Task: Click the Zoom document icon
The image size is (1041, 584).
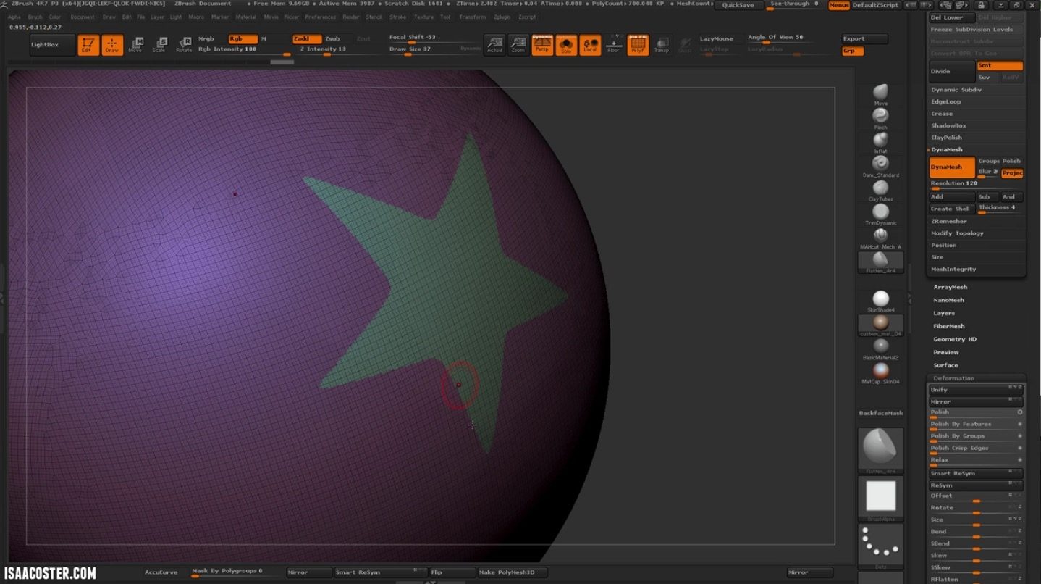Action: [518, 45]
